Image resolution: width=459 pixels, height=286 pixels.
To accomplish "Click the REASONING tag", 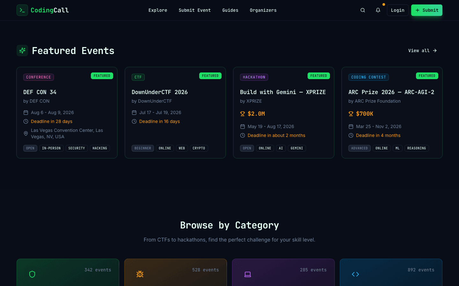I will (x=417, y=148).
